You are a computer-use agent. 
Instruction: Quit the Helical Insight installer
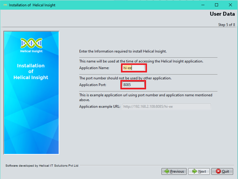[222, 171]
